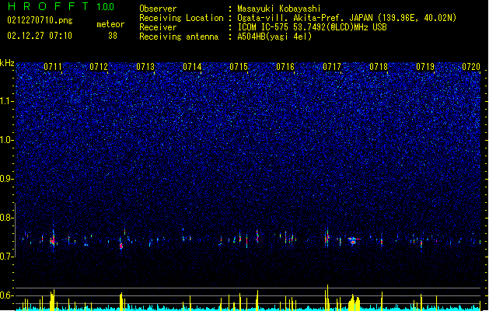Click the 0719 time marker
The width and height of the screenshot is (489, 311).
point(425,67)
